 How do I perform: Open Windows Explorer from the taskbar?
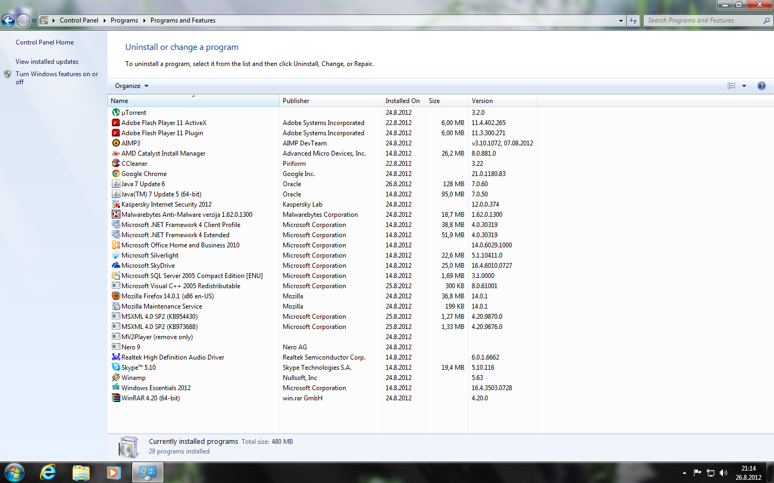(81, 473)
